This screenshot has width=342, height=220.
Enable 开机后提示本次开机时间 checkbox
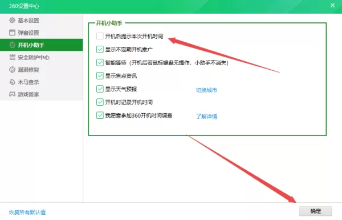[x=100, y=36]
